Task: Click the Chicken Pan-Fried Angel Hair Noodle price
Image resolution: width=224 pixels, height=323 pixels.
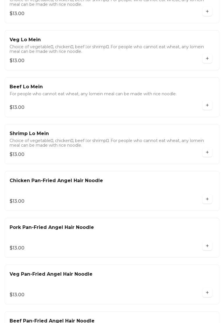Action: click(x=17, y=201)
